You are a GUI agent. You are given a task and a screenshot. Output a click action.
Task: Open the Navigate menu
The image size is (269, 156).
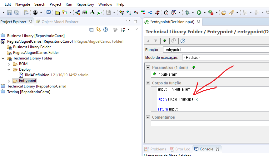tap(22, 4)
